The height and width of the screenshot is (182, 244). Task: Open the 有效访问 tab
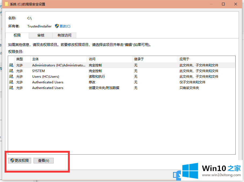pyautogui.click(x=64, y=35)
